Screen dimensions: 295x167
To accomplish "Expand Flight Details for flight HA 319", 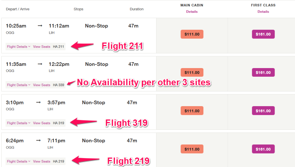I will click(x=18, y=123).
